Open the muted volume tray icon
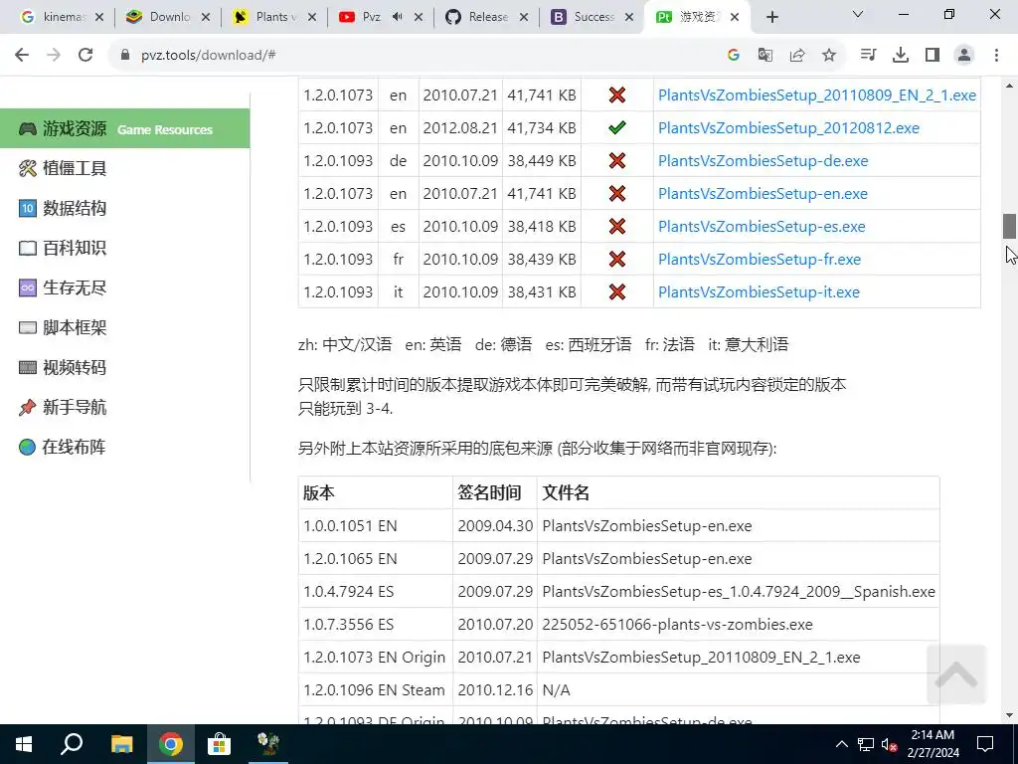This screenshot has width=1018, height=764. pyautogui.click(x=890, y=744)
